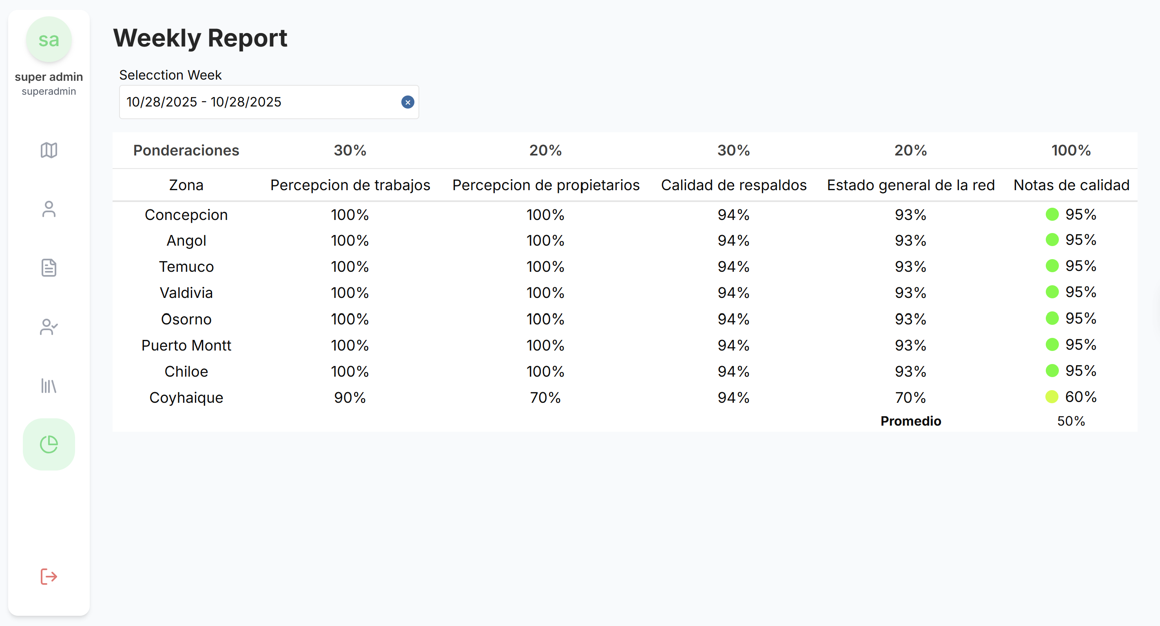Click the Notas de calidad column header
The width and height of the screenshot is (1160, 626).
pyautogui.click(x=1071, y=185)
